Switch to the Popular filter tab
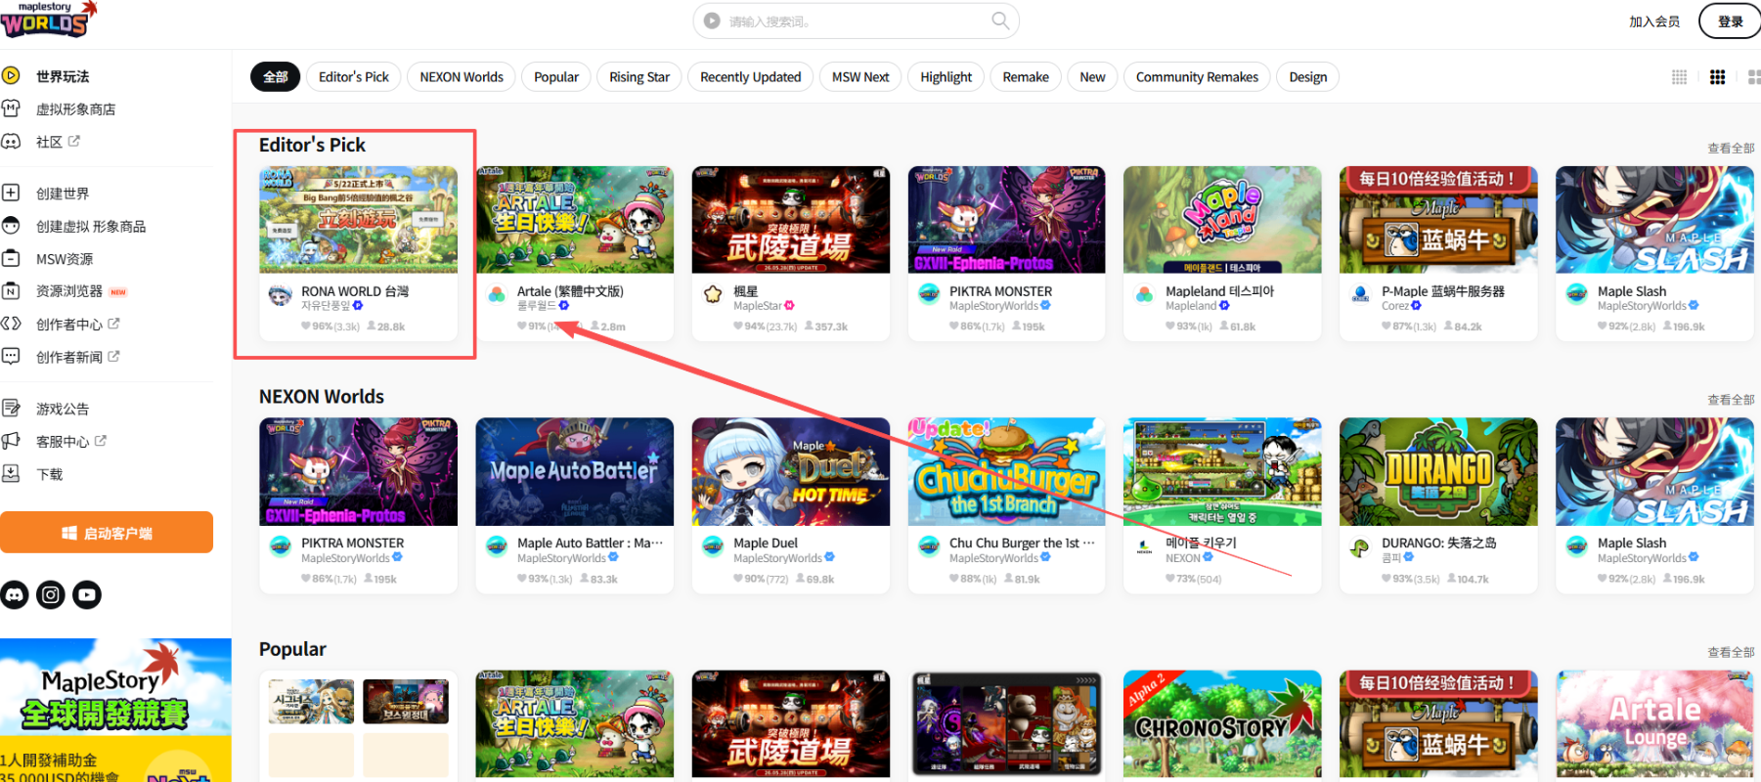Image resolution: width=1761 pixels, height=782 pixels. point(556,77)
